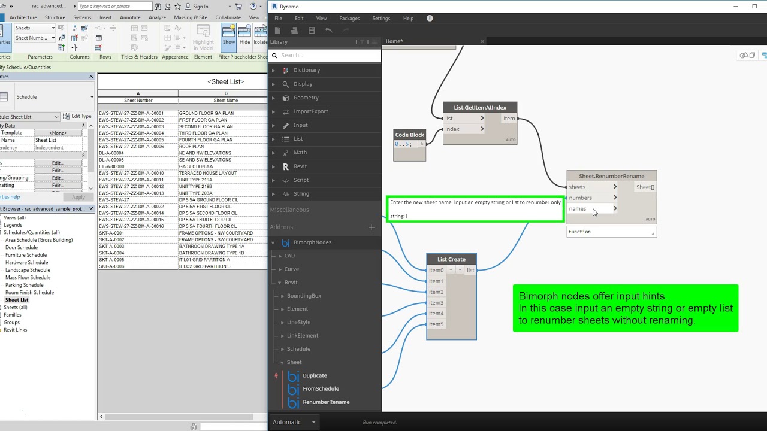Select the RenumberRename library node
The height and width of the screenshot is (431, 767).
326,402
